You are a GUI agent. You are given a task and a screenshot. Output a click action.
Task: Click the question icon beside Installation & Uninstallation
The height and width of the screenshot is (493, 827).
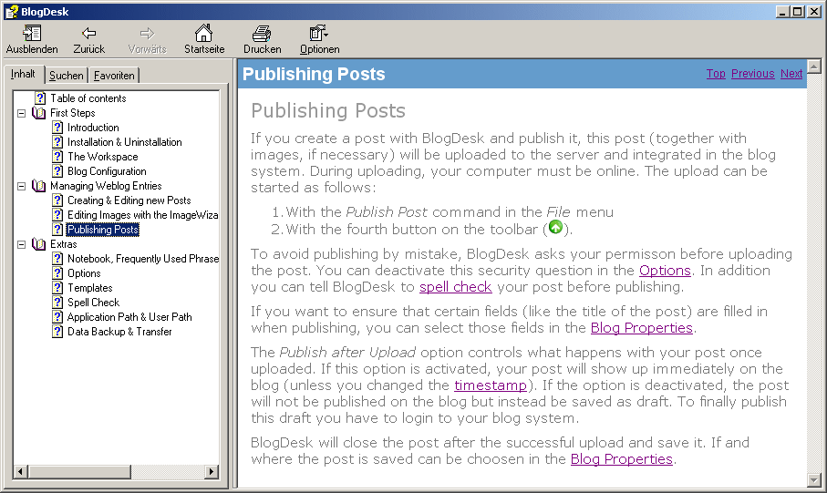pyautogui.click(x=57, y=142)
